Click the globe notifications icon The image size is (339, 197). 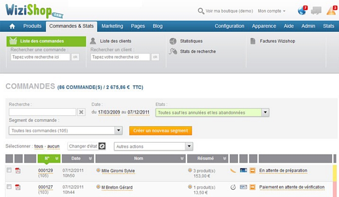(x=302, y=11)
